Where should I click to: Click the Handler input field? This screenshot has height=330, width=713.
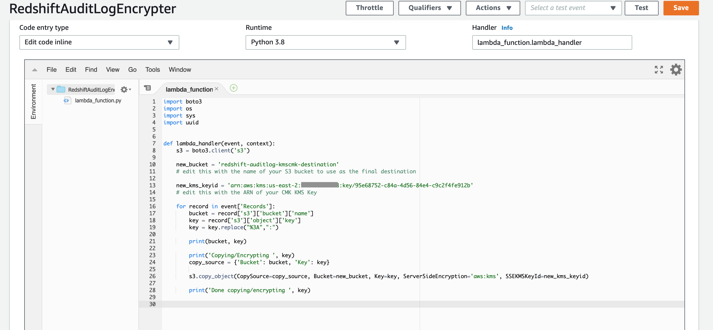pyautogui.click(x=552, y=42)
